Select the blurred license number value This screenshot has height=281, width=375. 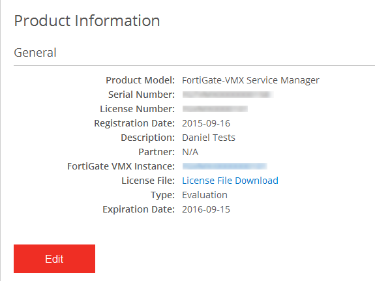pos(215,109)
